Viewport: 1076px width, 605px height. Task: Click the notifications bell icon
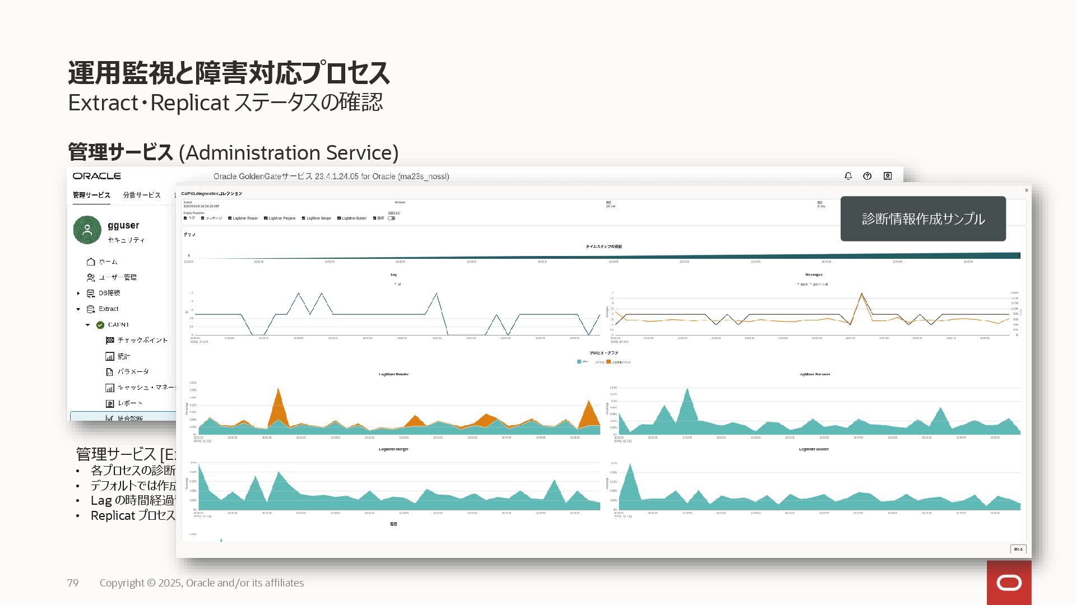[848, 176]
